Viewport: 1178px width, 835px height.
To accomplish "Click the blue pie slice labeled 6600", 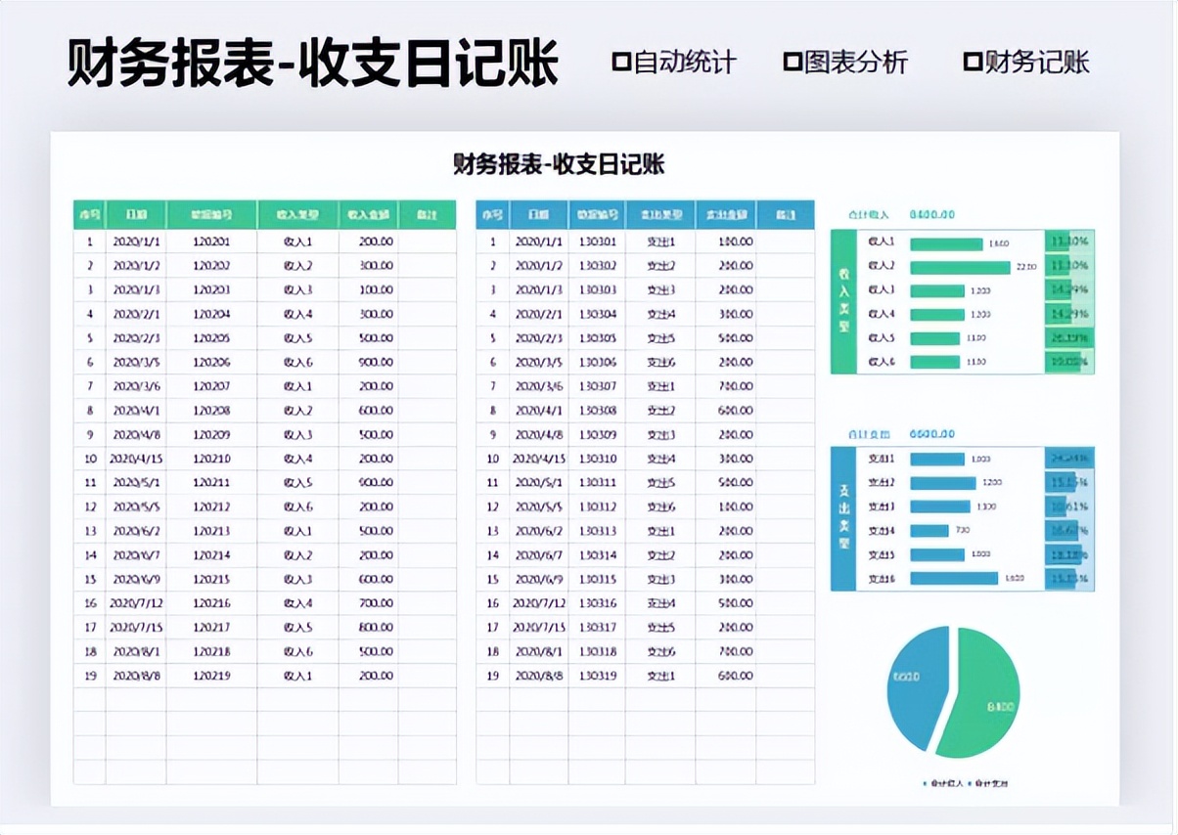I will (908, 676).
